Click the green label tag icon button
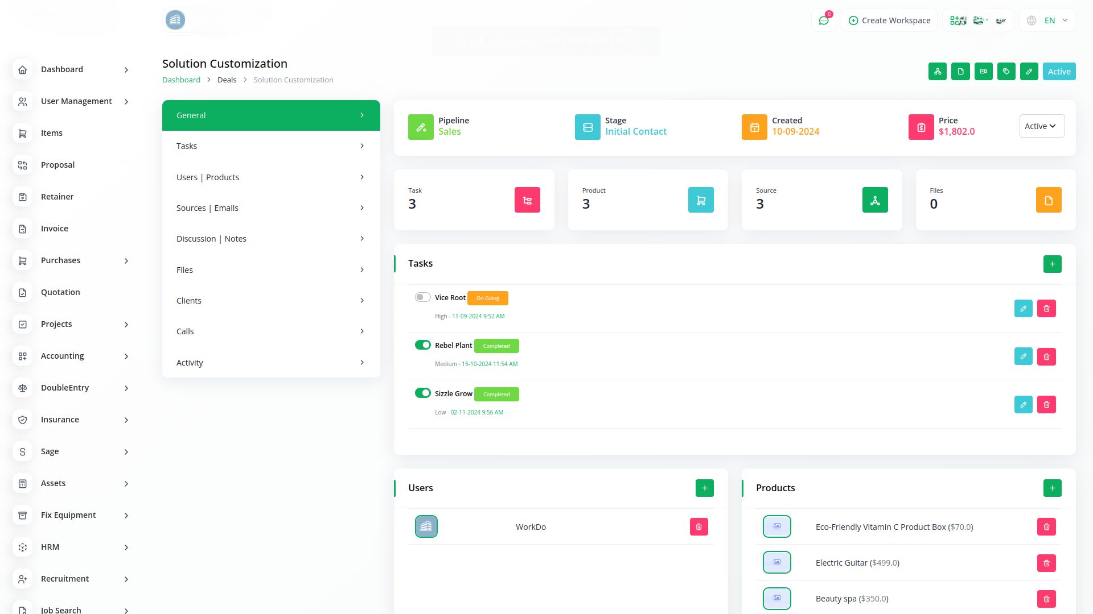 pos(1006,72)
